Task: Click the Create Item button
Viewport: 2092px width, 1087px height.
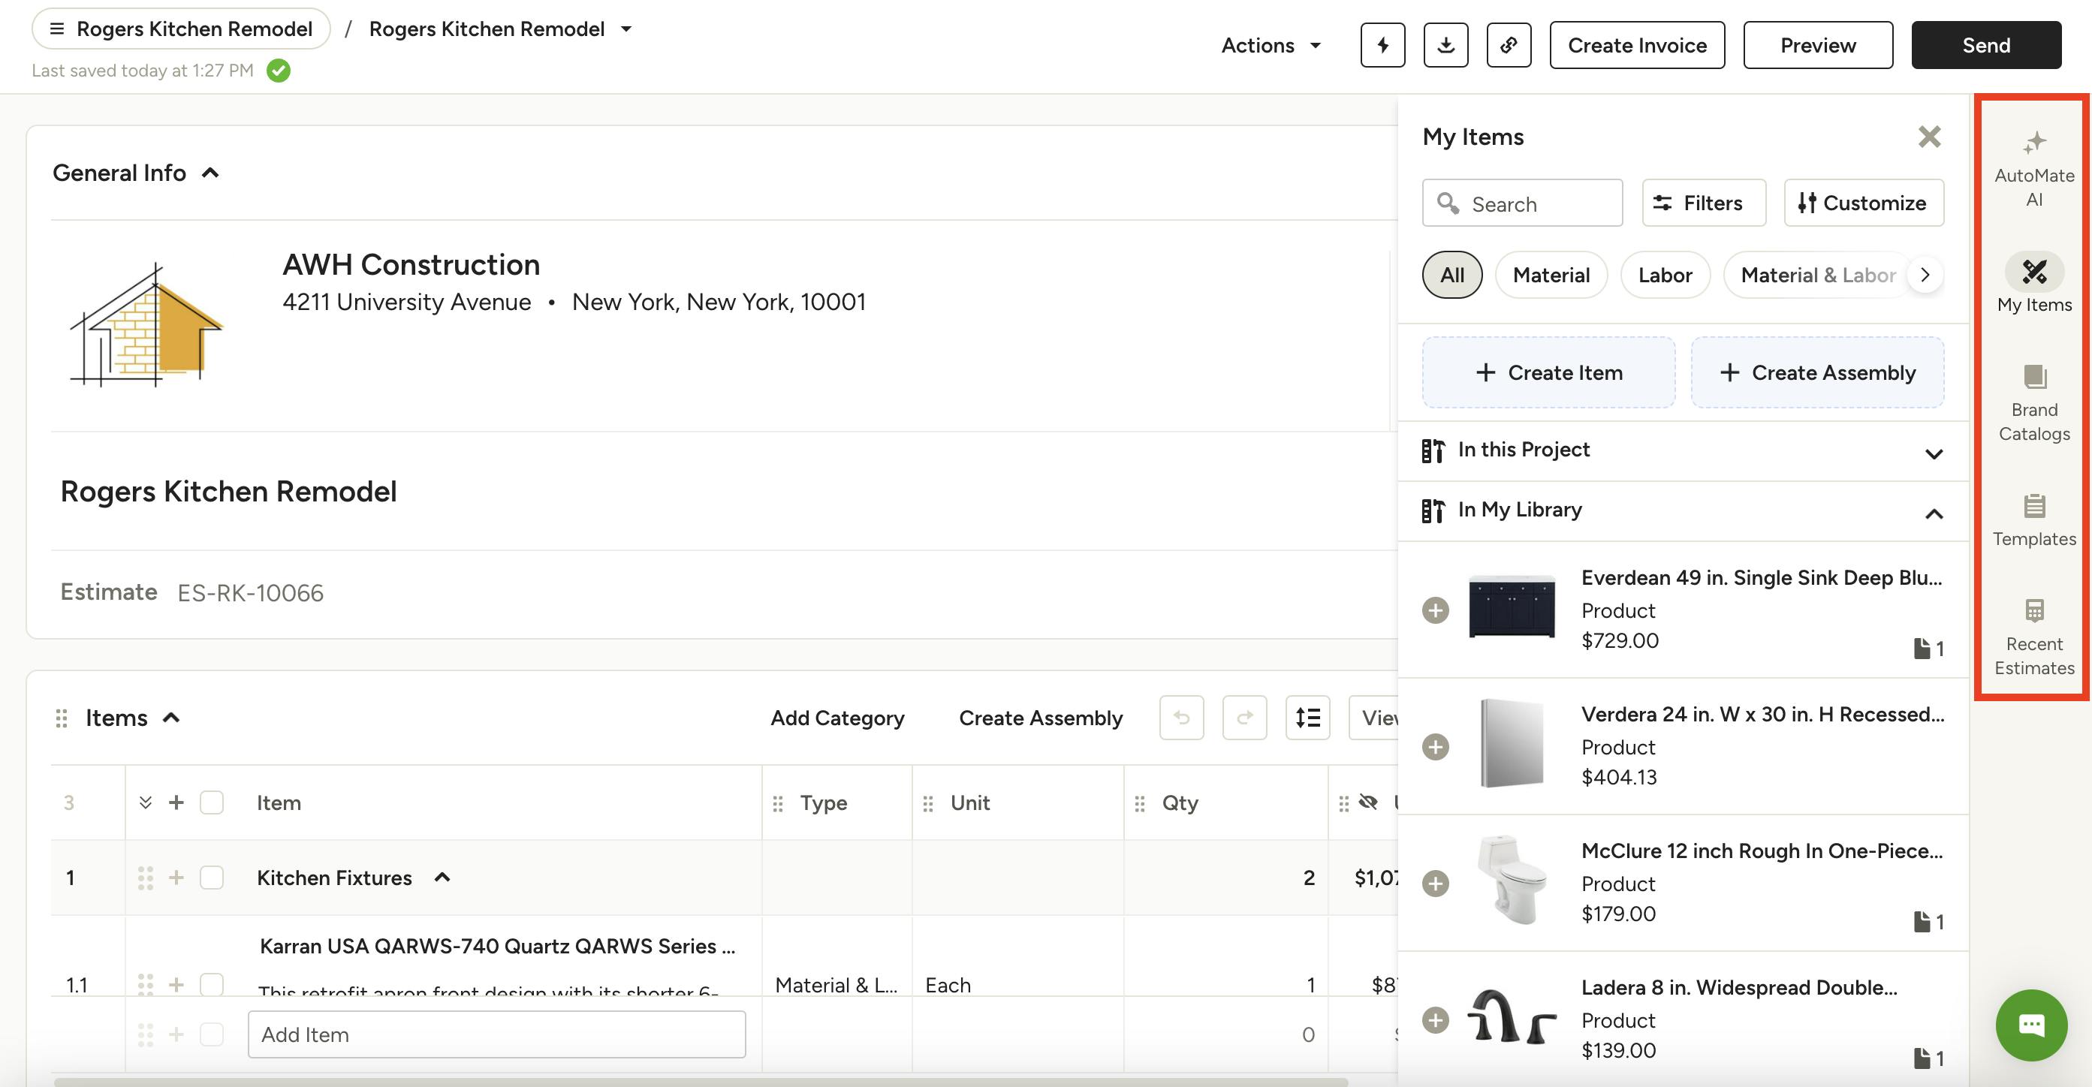Action: coord(1548,372)
